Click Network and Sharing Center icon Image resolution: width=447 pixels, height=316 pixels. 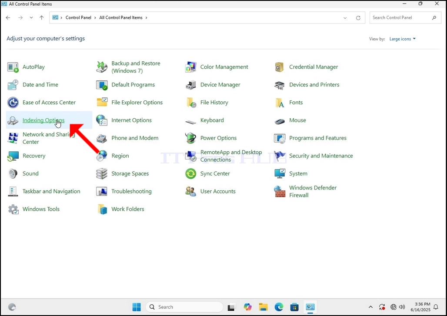(13, 138)
